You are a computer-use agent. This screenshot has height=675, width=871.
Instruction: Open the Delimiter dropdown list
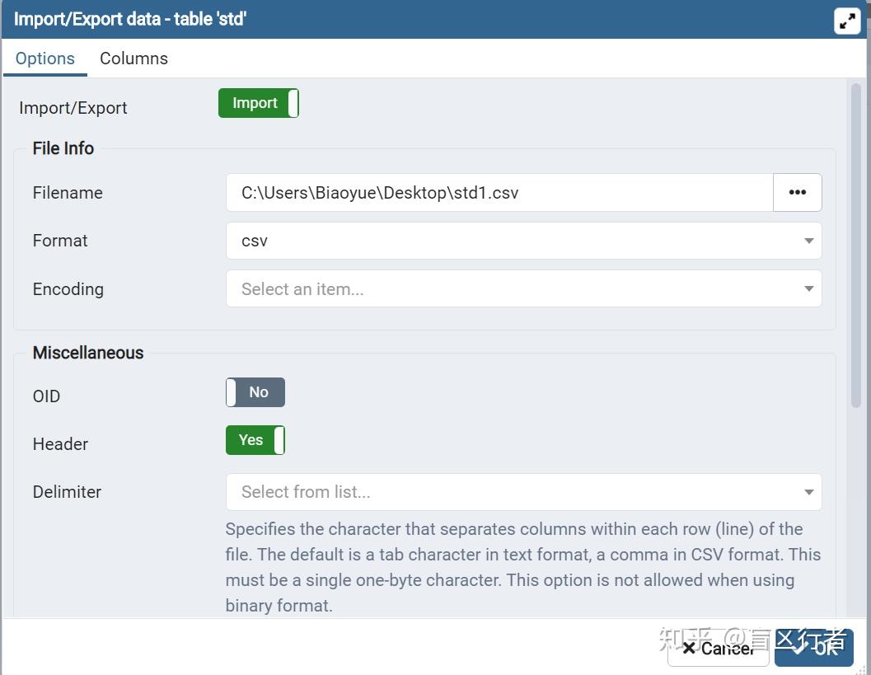pos(523,492)
